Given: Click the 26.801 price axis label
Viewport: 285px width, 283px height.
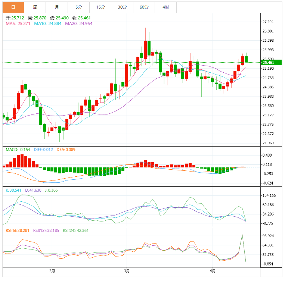Looking at the screenshot, I should (x=268, y=31).
